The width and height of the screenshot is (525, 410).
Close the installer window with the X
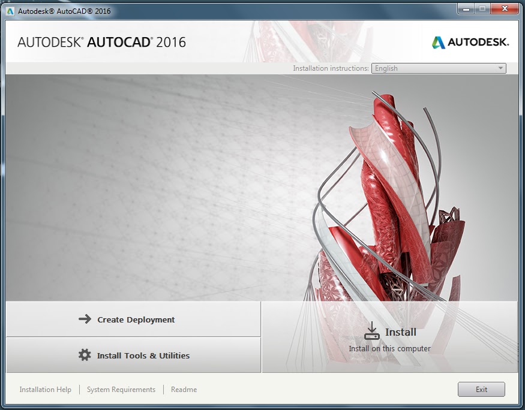(x=505, y=9)
